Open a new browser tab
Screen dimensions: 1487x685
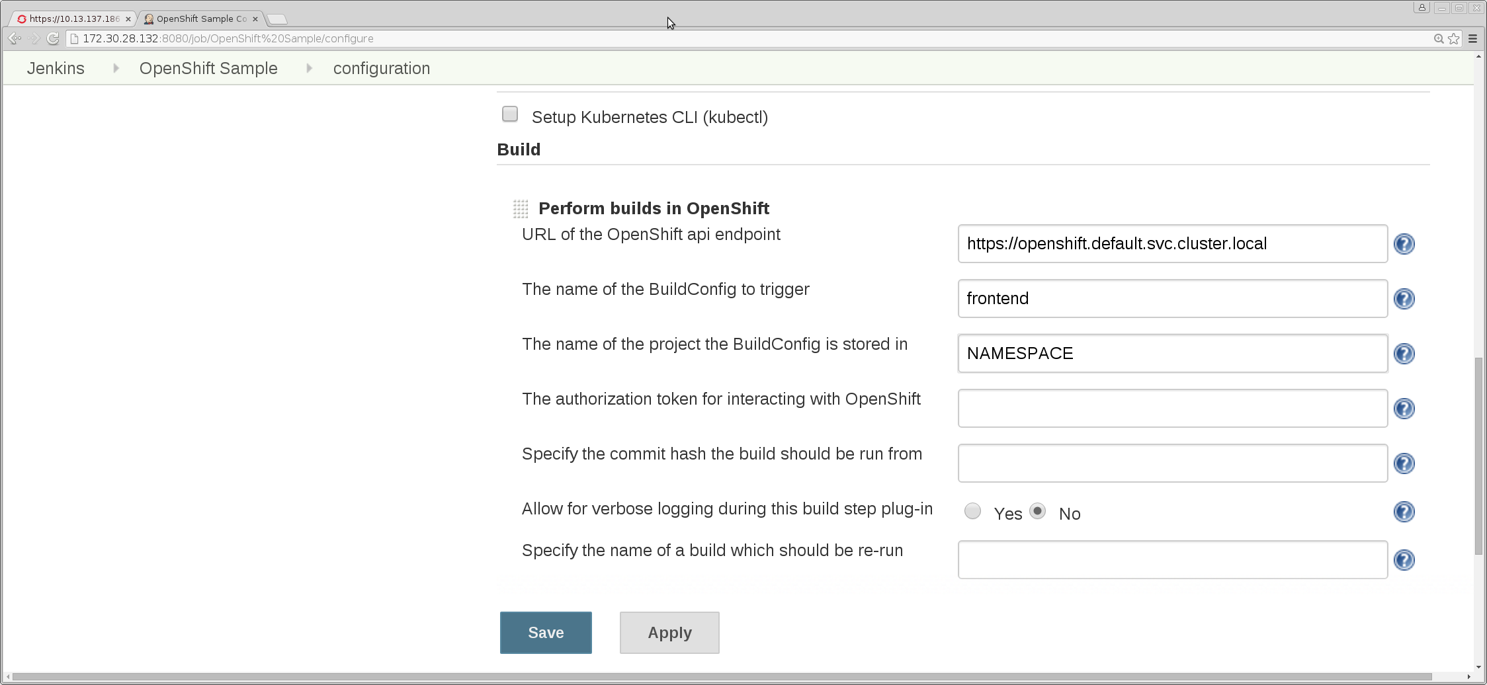click(x=277, y=19)
